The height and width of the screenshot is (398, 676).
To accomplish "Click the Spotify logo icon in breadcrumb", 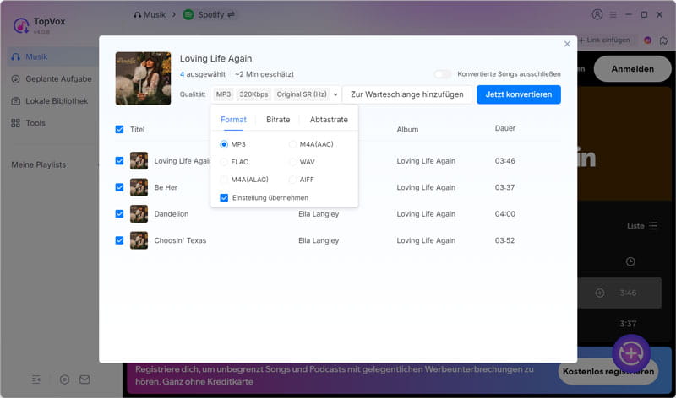I will tap(188, 14).
